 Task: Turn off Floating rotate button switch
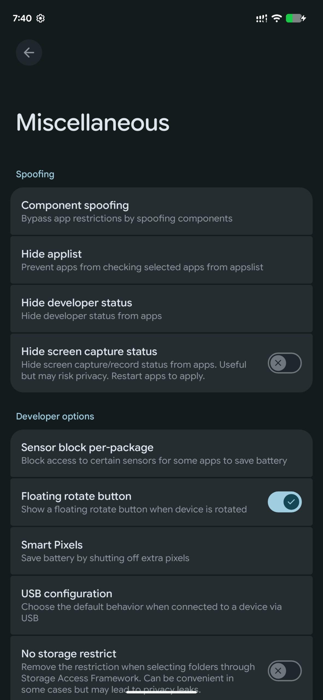point(284,502)
